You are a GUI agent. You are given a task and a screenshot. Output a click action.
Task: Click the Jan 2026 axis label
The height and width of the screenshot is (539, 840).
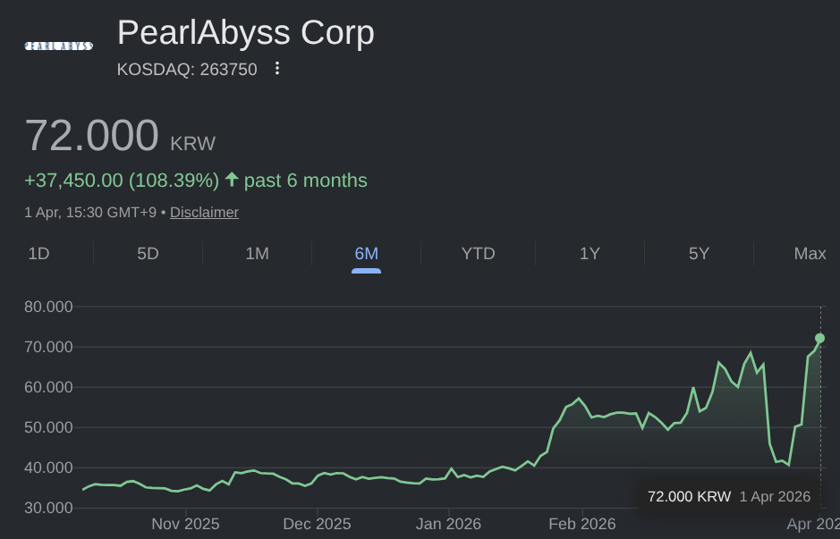[x=448, y=524]
